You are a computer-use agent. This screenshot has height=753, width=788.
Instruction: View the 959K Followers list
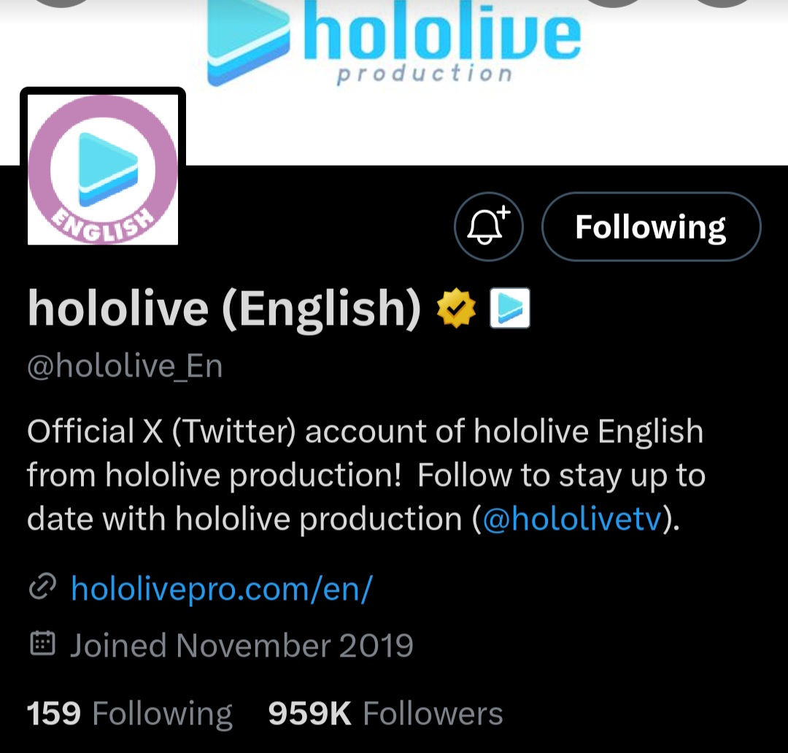pyautogui.click(x=385, y=714)
